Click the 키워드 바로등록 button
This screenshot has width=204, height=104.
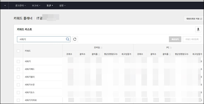point(192,39)
